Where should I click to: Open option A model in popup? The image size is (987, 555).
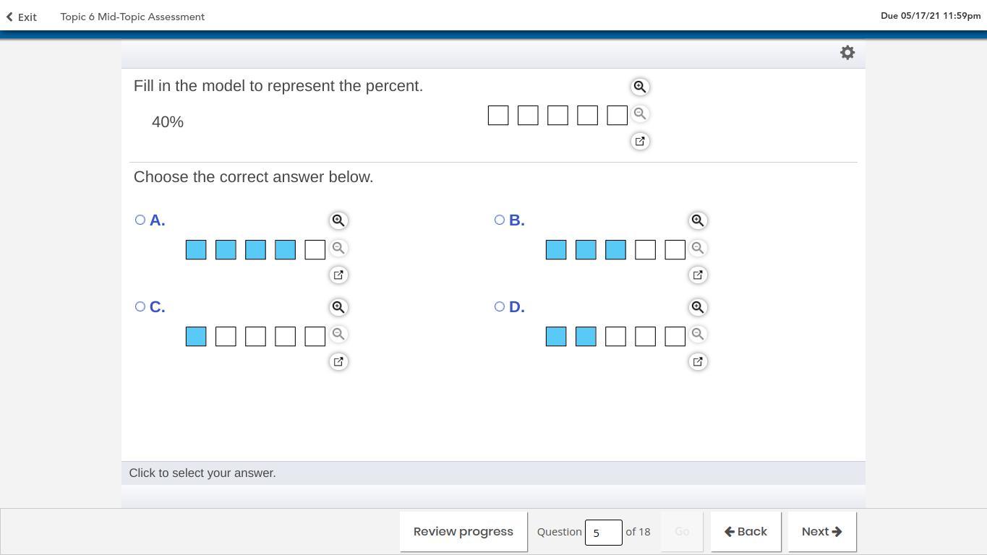pyautogui.click(x=338, y=275)
